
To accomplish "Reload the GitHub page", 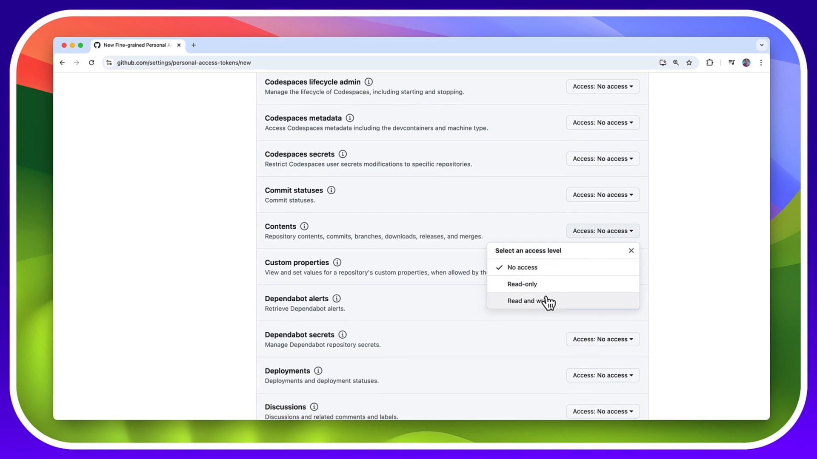I will tap(91, 62).
